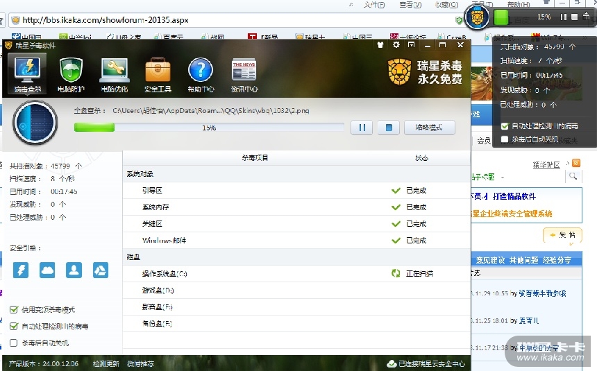Open the 病毒查杀 virus scan tab

point(27,74)
